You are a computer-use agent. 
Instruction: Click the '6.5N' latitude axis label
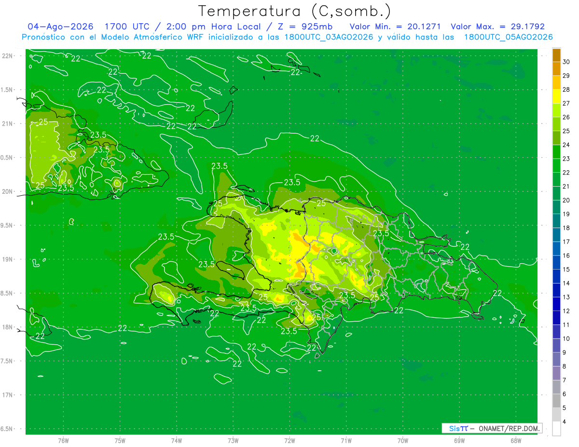(7, 429)
